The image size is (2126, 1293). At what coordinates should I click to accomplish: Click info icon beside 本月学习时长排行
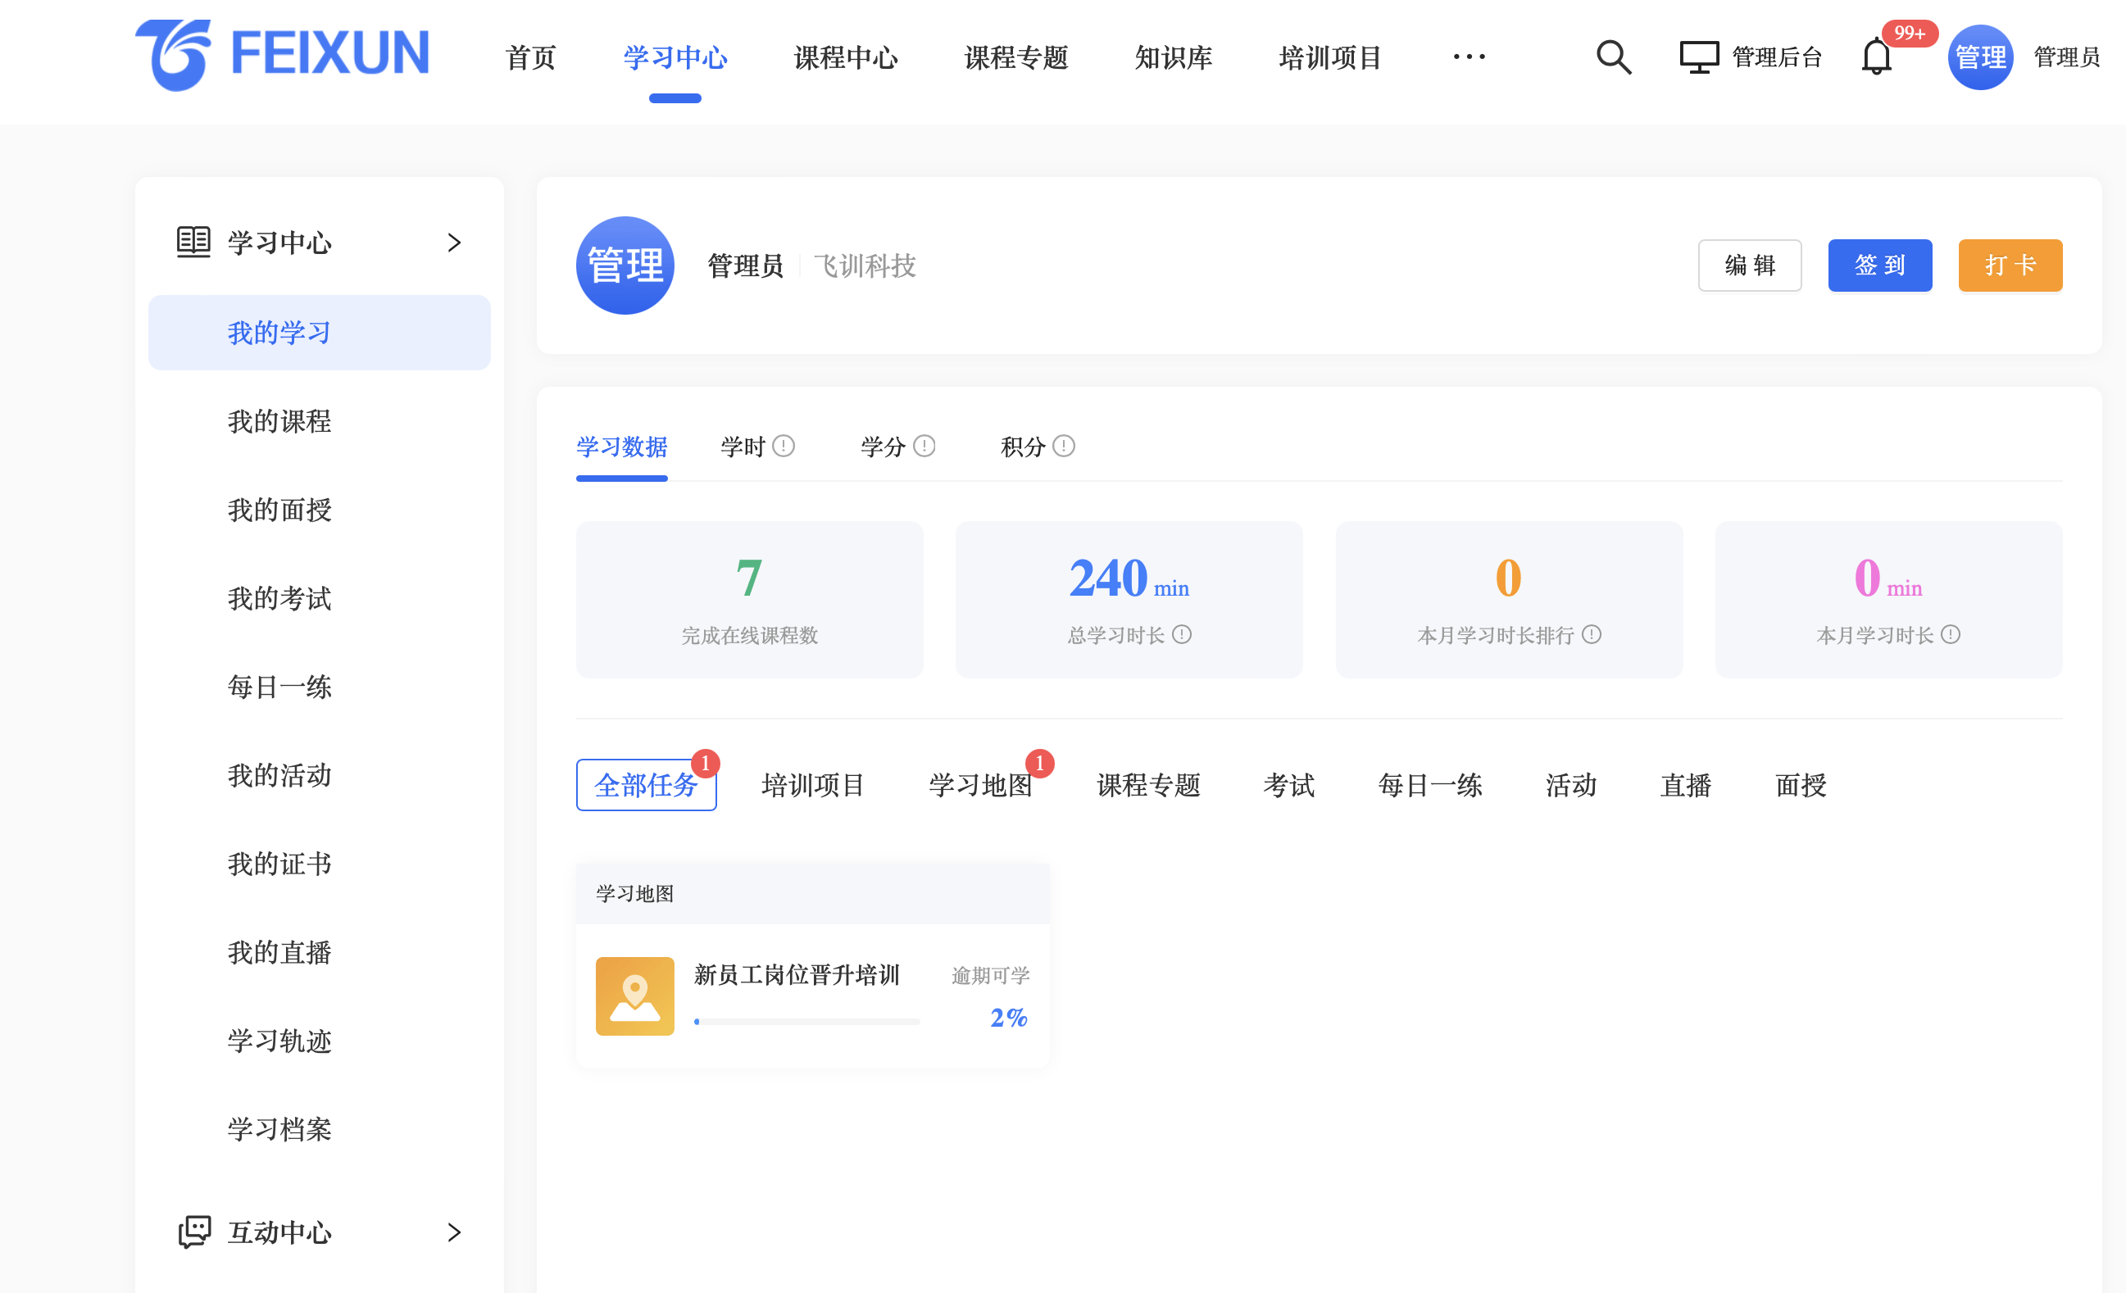tap(1591, 635)
